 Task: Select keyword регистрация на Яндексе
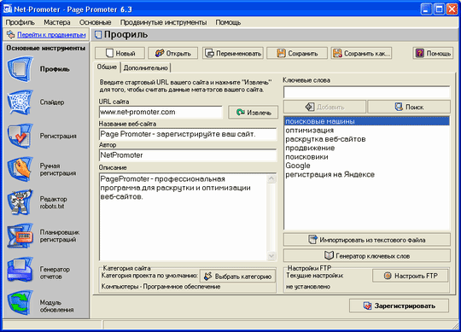tap(367, 174)
